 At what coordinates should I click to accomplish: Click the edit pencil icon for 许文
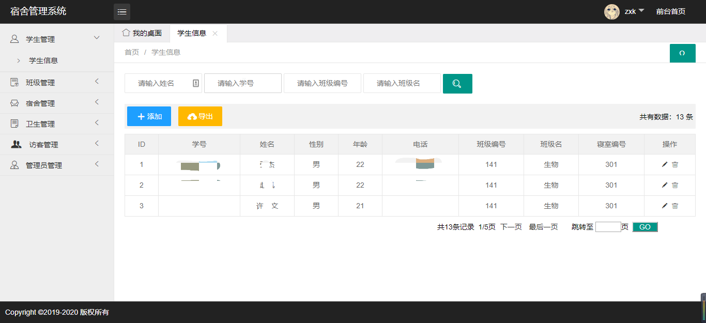664,205
